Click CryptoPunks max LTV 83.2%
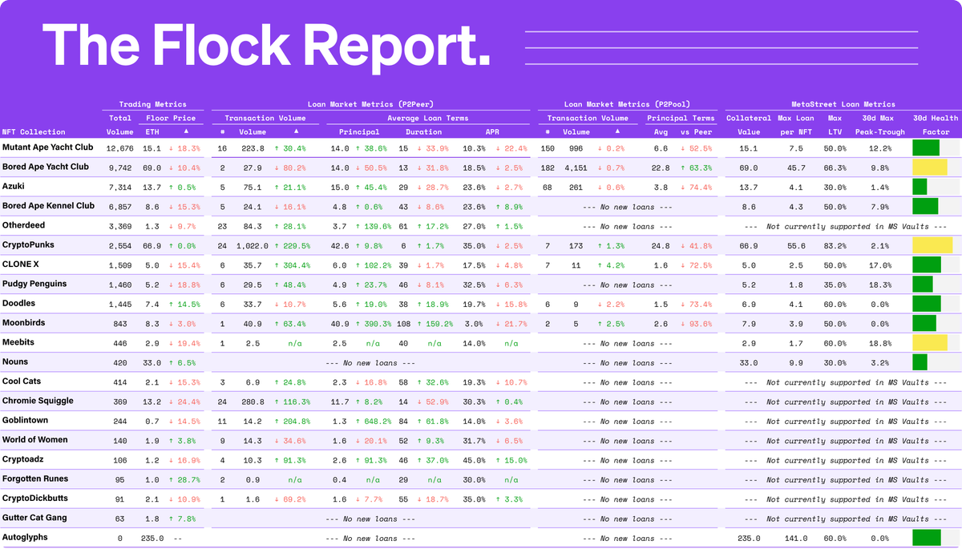The width and height of the screenshot is (962, 549). point(834,246)
